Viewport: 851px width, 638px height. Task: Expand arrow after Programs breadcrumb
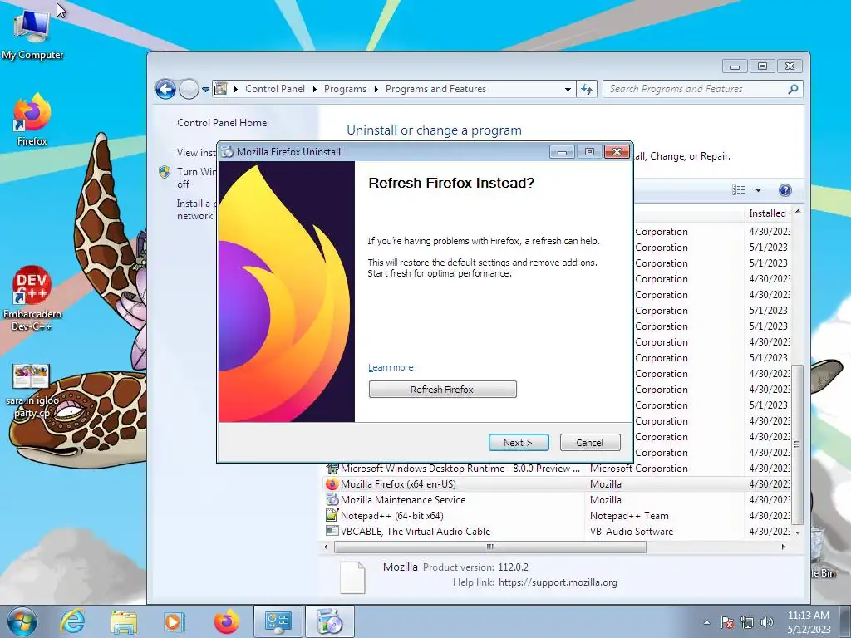point(376,89)
